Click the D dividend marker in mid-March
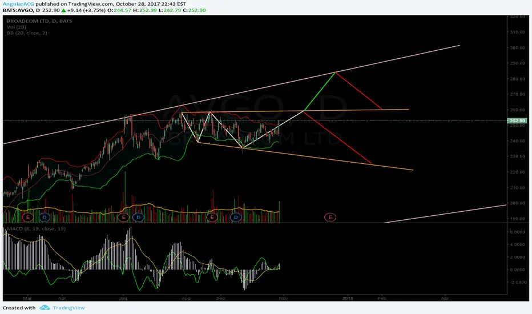The height and width of the screenshot is (314, 532). 45,217
